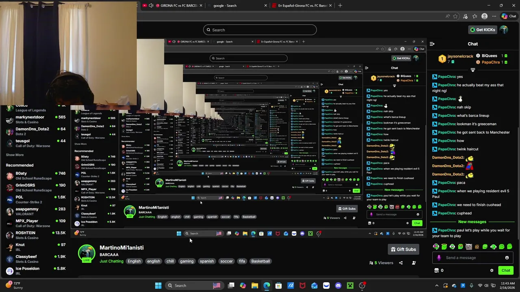Open Edge more options ellipsis
The image size is (520, 292).
click(494, 16)
